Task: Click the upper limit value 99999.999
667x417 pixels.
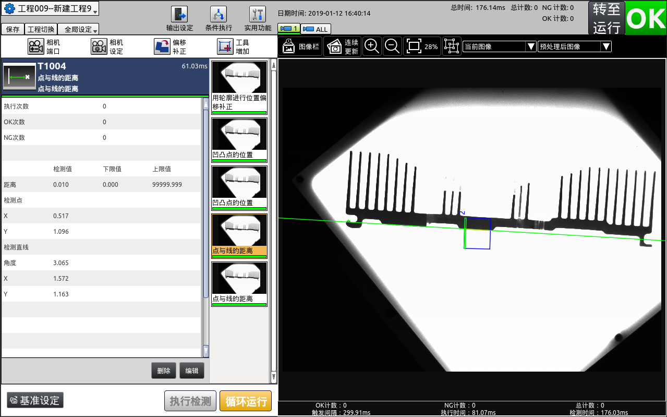Action: 167,185
